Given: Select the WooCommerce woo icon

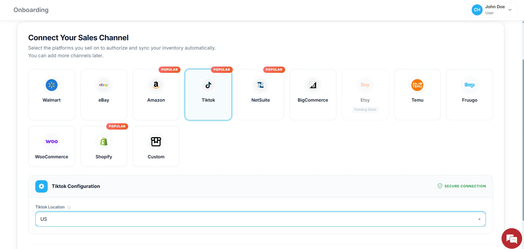Looking at the screenshot, I should 51,142.
